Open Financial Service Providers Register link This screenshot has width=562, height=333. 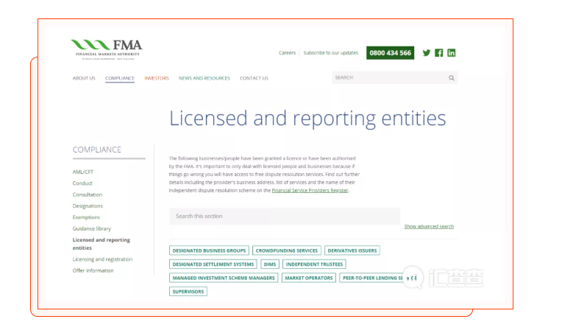click(x=310, y=191)
